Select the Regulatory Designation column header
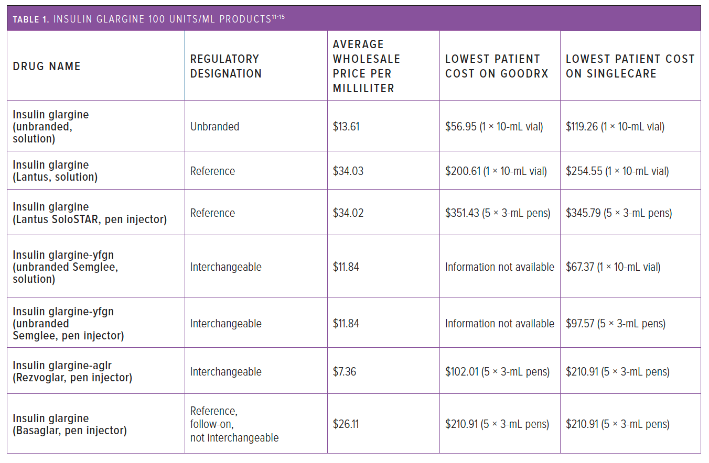The width and height of the screenshot is (709, 463). (226, 67)
